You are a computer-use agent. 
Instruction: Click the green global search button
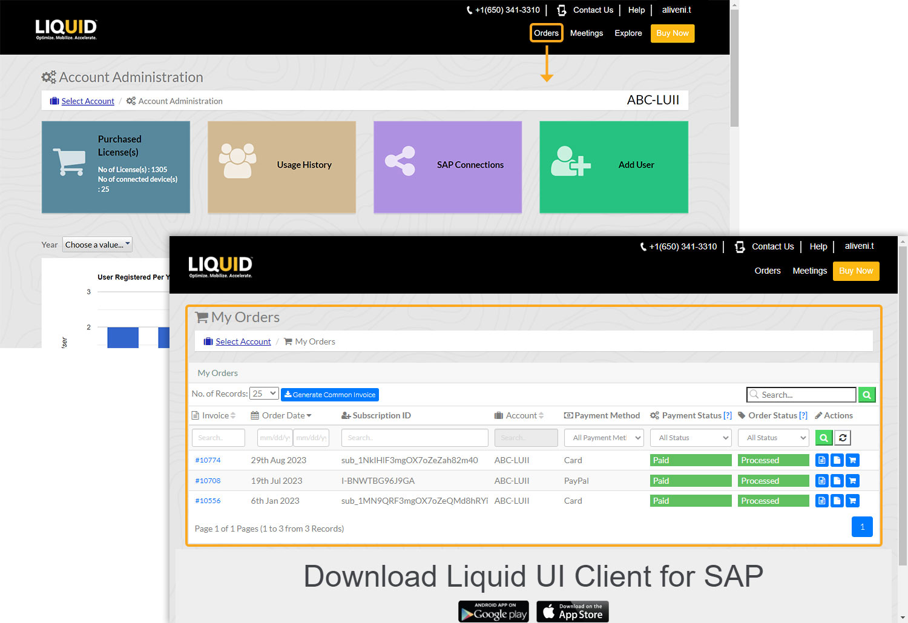(867, 395)
